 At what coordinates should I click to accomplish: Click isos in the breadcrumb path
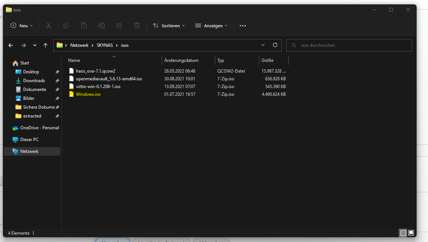125,45
